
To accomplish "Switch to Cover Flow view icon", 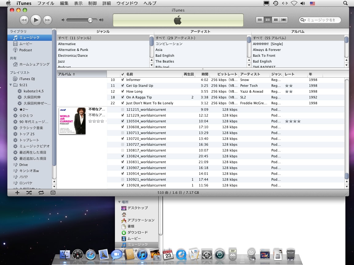I will click(x=284, y=20).
